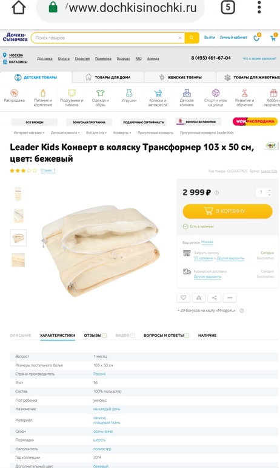Open the wishlist heart icon in header
Image resolution: width=280 pixels, height=468 pixels.
click(x=256, y=38)
